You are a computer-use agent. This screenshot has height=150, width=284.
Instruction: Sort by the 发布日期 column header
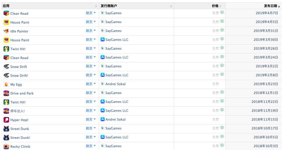coord(253,6)
